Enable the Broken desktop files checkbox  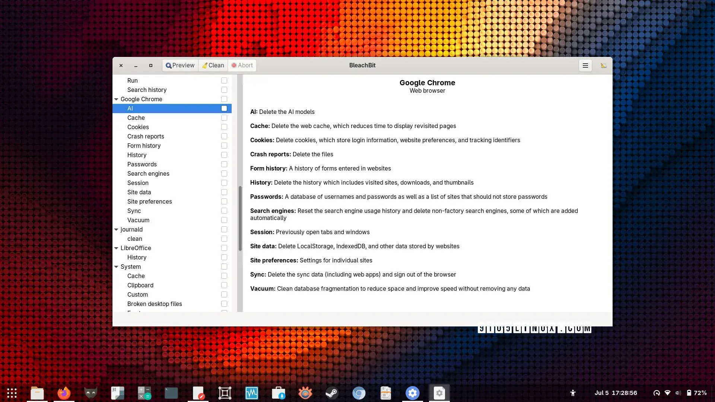pyautogui.click(x=224, y=304)
